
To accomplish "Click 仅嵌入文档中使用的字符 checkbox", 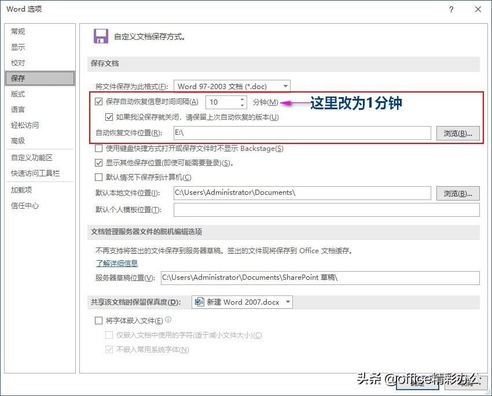I will coord(109,335).
